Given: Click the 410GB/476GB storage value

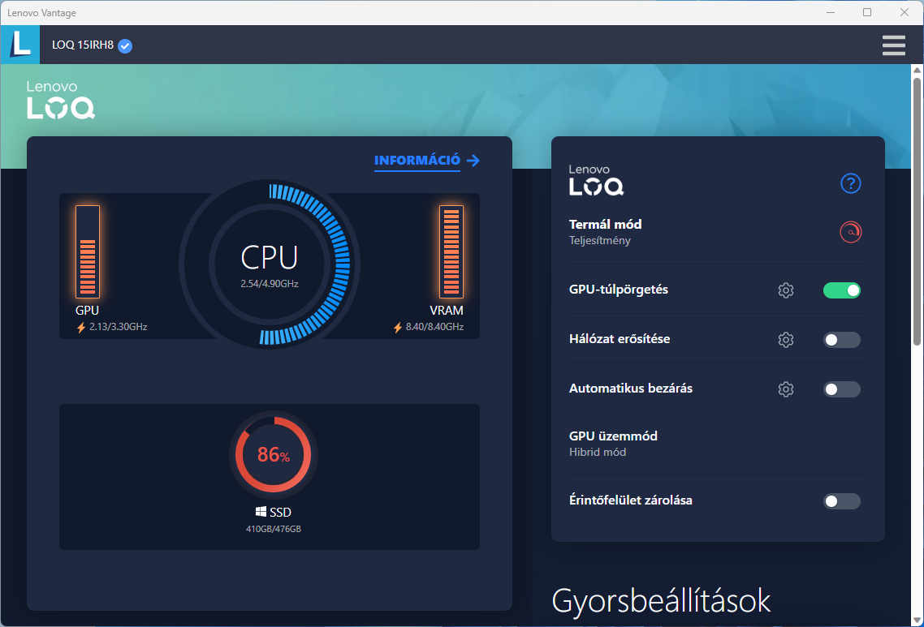Looking at the screenshot, I should tap(274, 530).
